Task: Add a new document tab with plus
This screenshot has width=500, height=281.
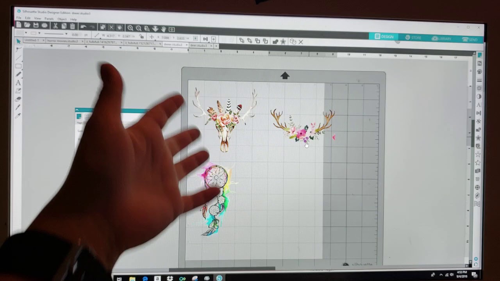Action: pos(216,46)
